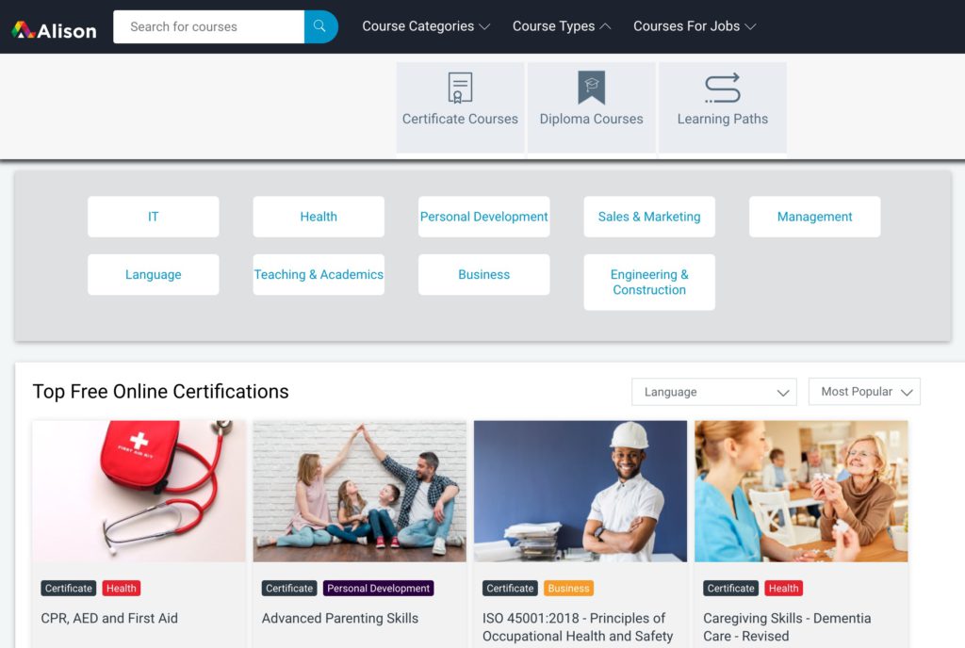Open Caregiving Skills - Dementia Care title
965x648 pixels.
click(x=787, y=627)
